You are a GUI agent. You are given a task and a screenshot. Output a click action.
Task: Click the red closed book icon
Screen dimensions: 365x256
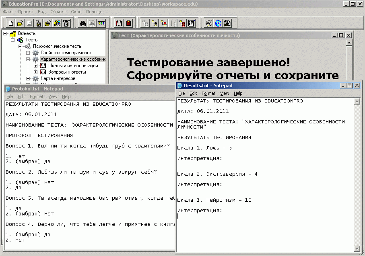point(129,23)
